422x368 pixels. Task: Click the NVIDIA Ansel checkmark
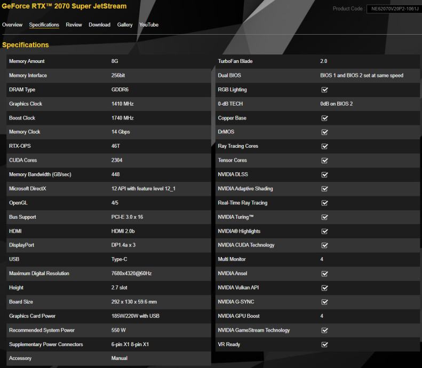(x=324, y=274)
